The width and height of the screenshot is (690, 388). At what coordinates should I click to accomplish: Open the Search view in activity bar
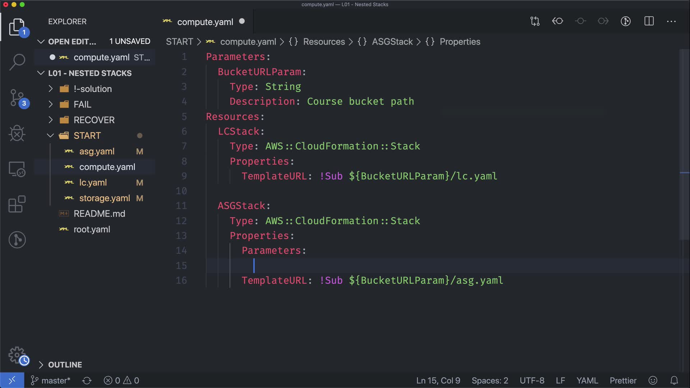pyautogui.click(x=17, y=62)
